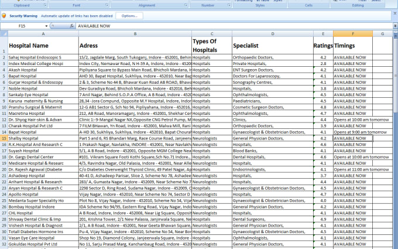Select the row 32 header
The height and width of the screenshot is (249, 398).
(x=4, y=244)
